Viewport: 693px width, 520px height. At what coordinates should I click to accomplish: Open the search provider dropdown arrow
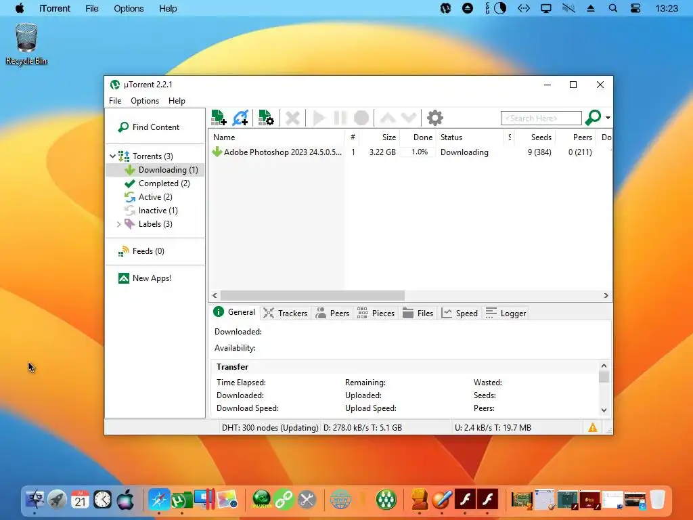coord(608,118)
